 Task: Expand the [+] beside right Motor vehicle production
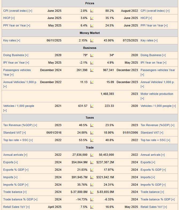point(142,99)
